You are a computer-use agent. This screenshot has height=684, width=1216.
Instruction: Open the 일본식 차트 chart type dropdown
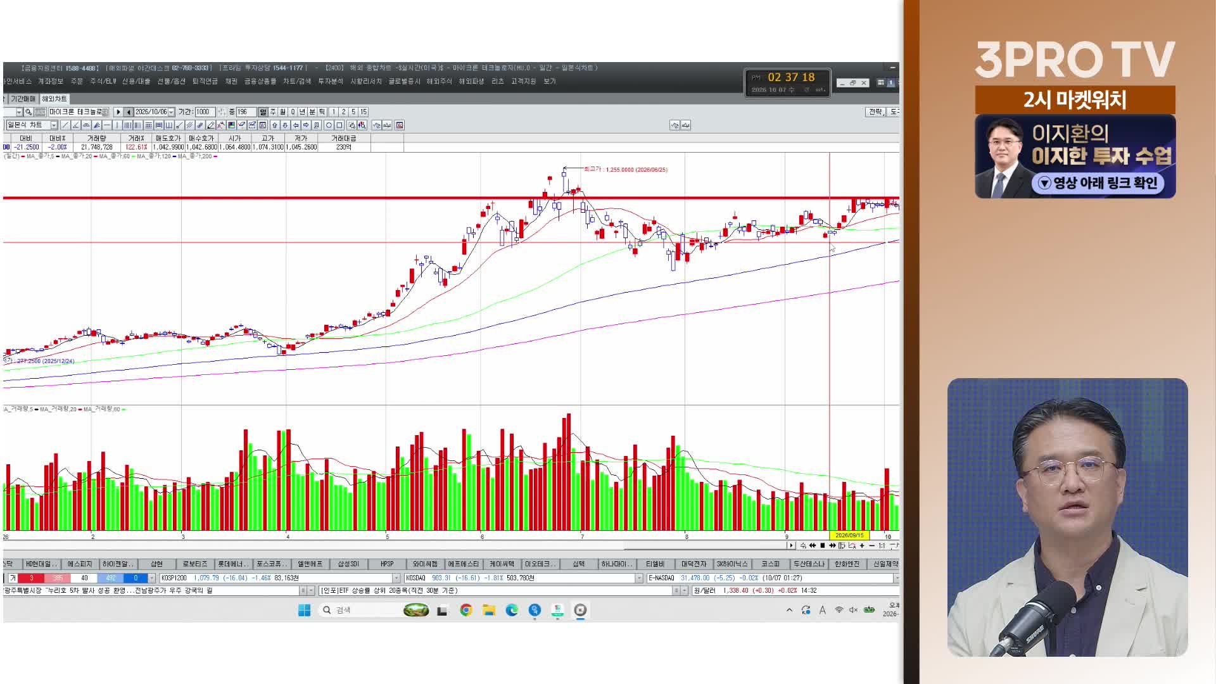(x=54, y=125)
